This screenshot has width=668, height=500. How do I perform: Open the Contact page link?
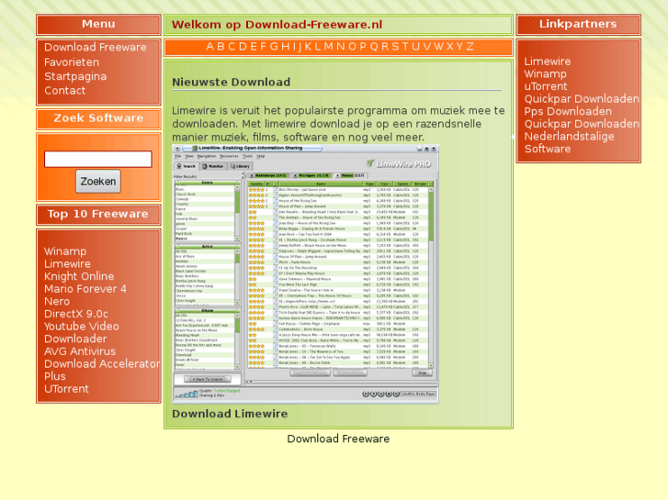point(64,91)
